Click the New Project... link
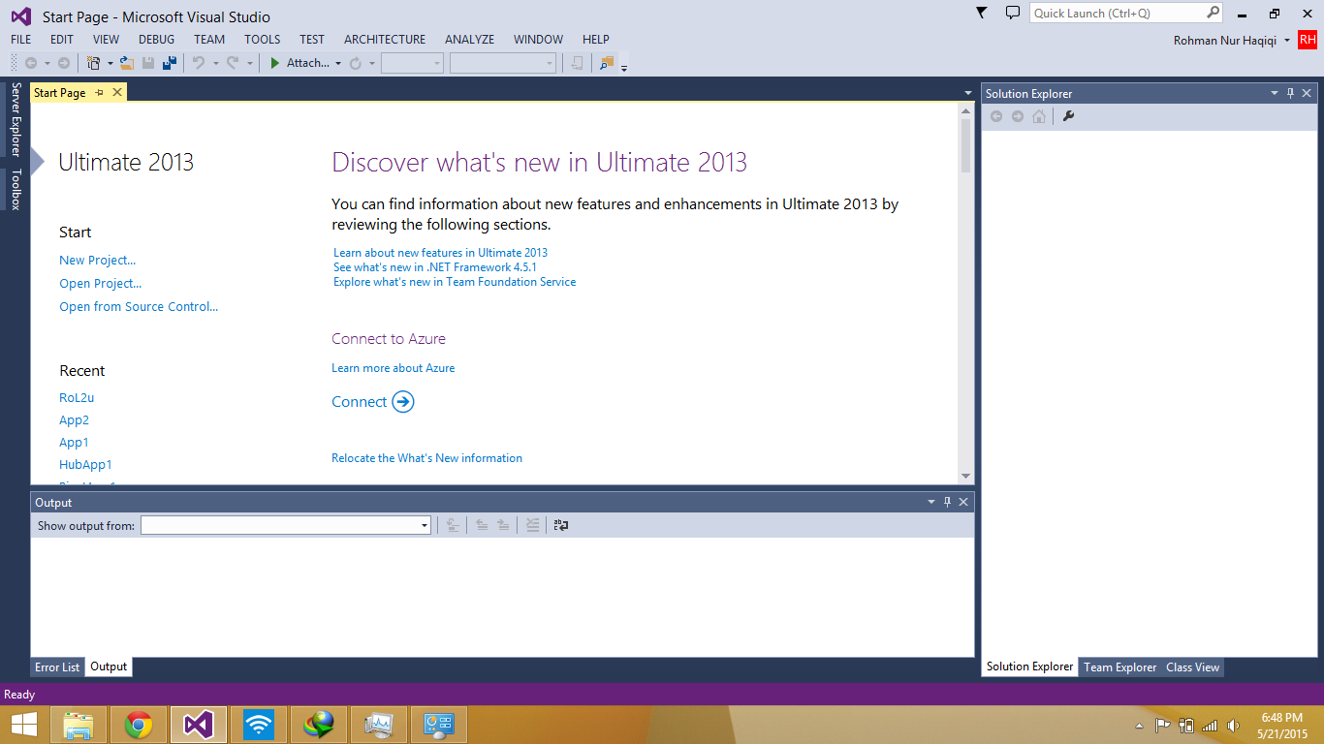Viewport: 1324px width, 744px height. point(97,260)
